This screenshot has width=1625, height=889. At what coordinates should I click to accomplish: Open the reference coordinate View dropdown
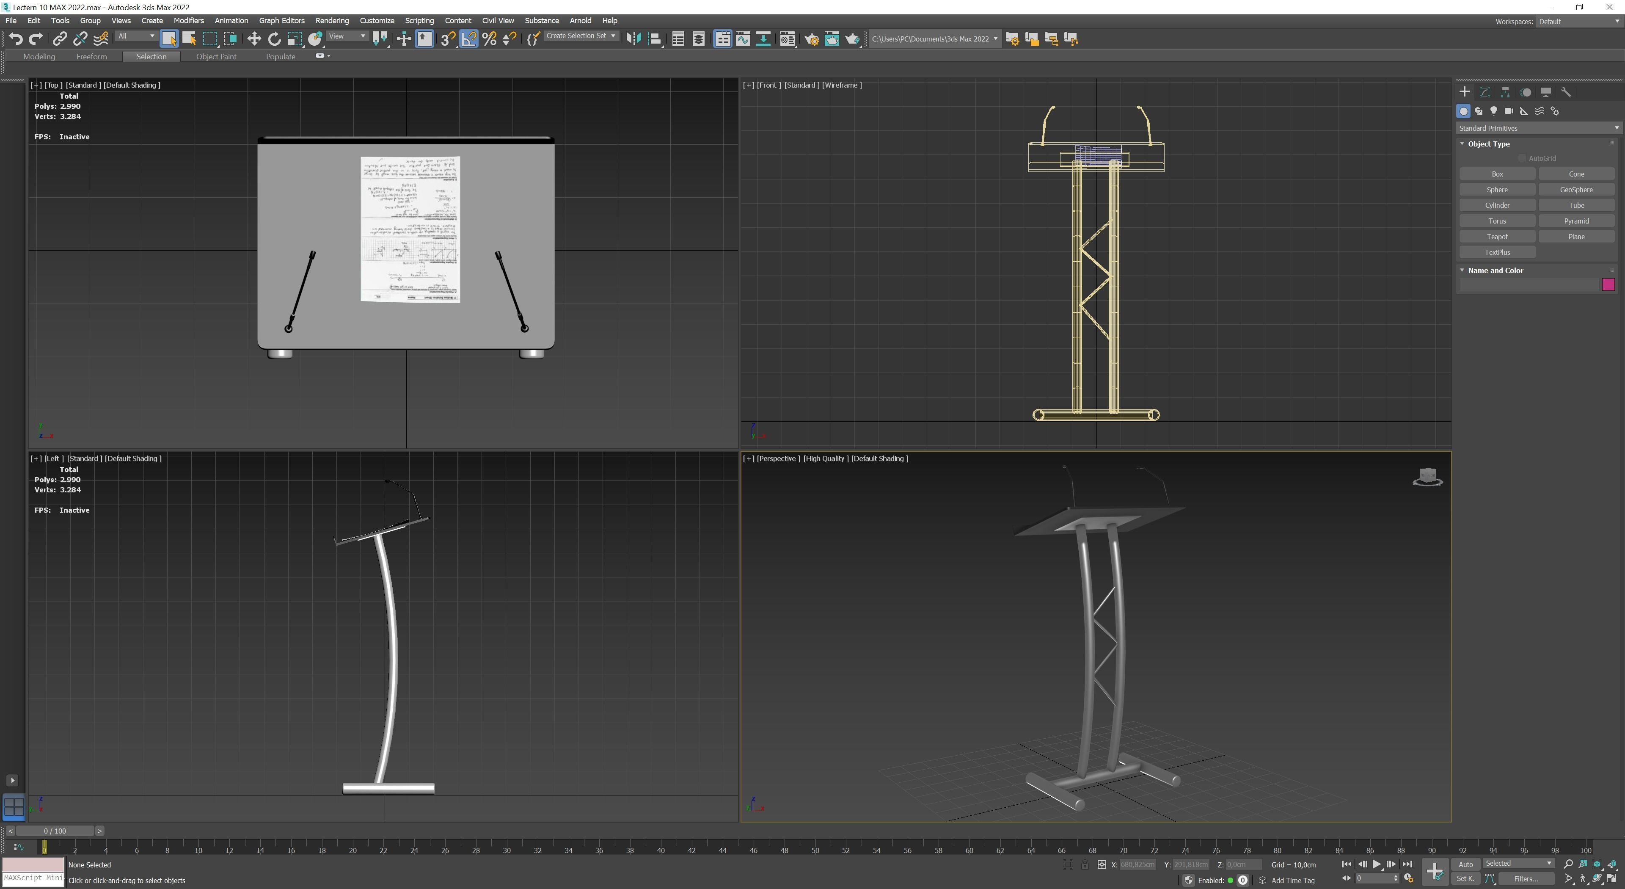347,36
